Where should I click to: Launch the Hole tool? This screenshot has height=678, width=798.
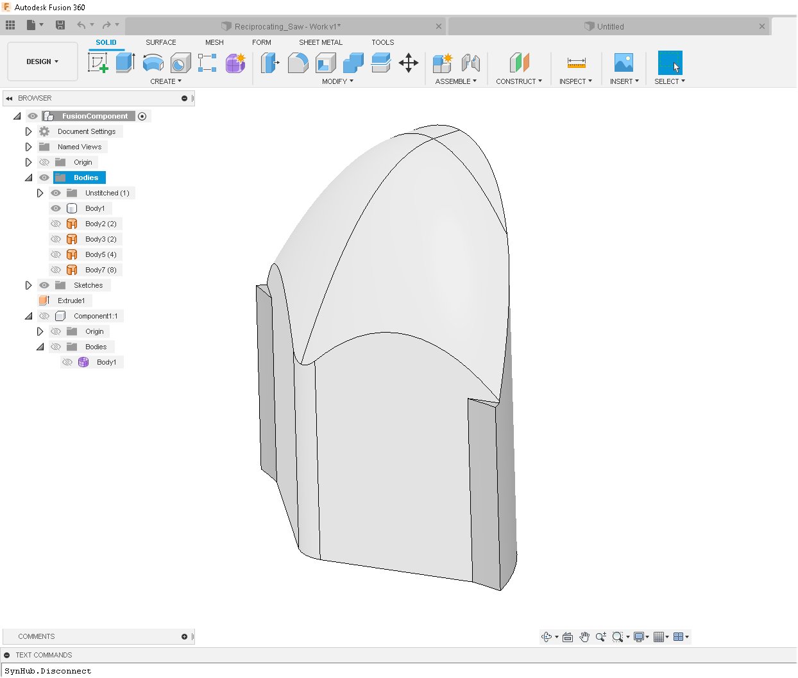pos(181,63)
